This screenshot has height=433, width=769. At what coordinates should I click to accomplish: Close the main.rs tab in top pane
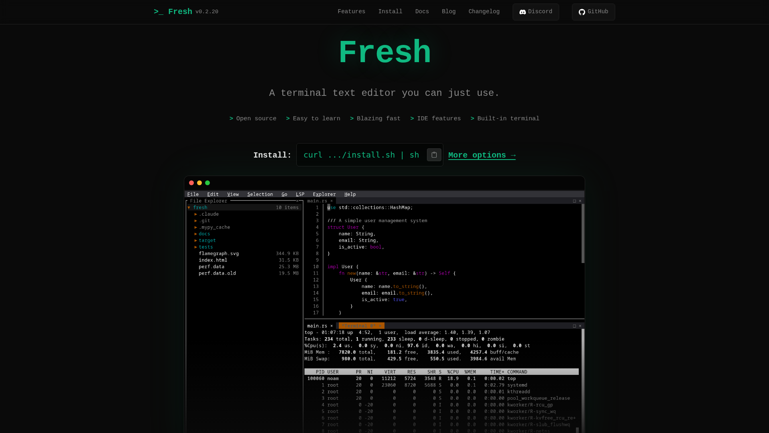click(332, 201)
